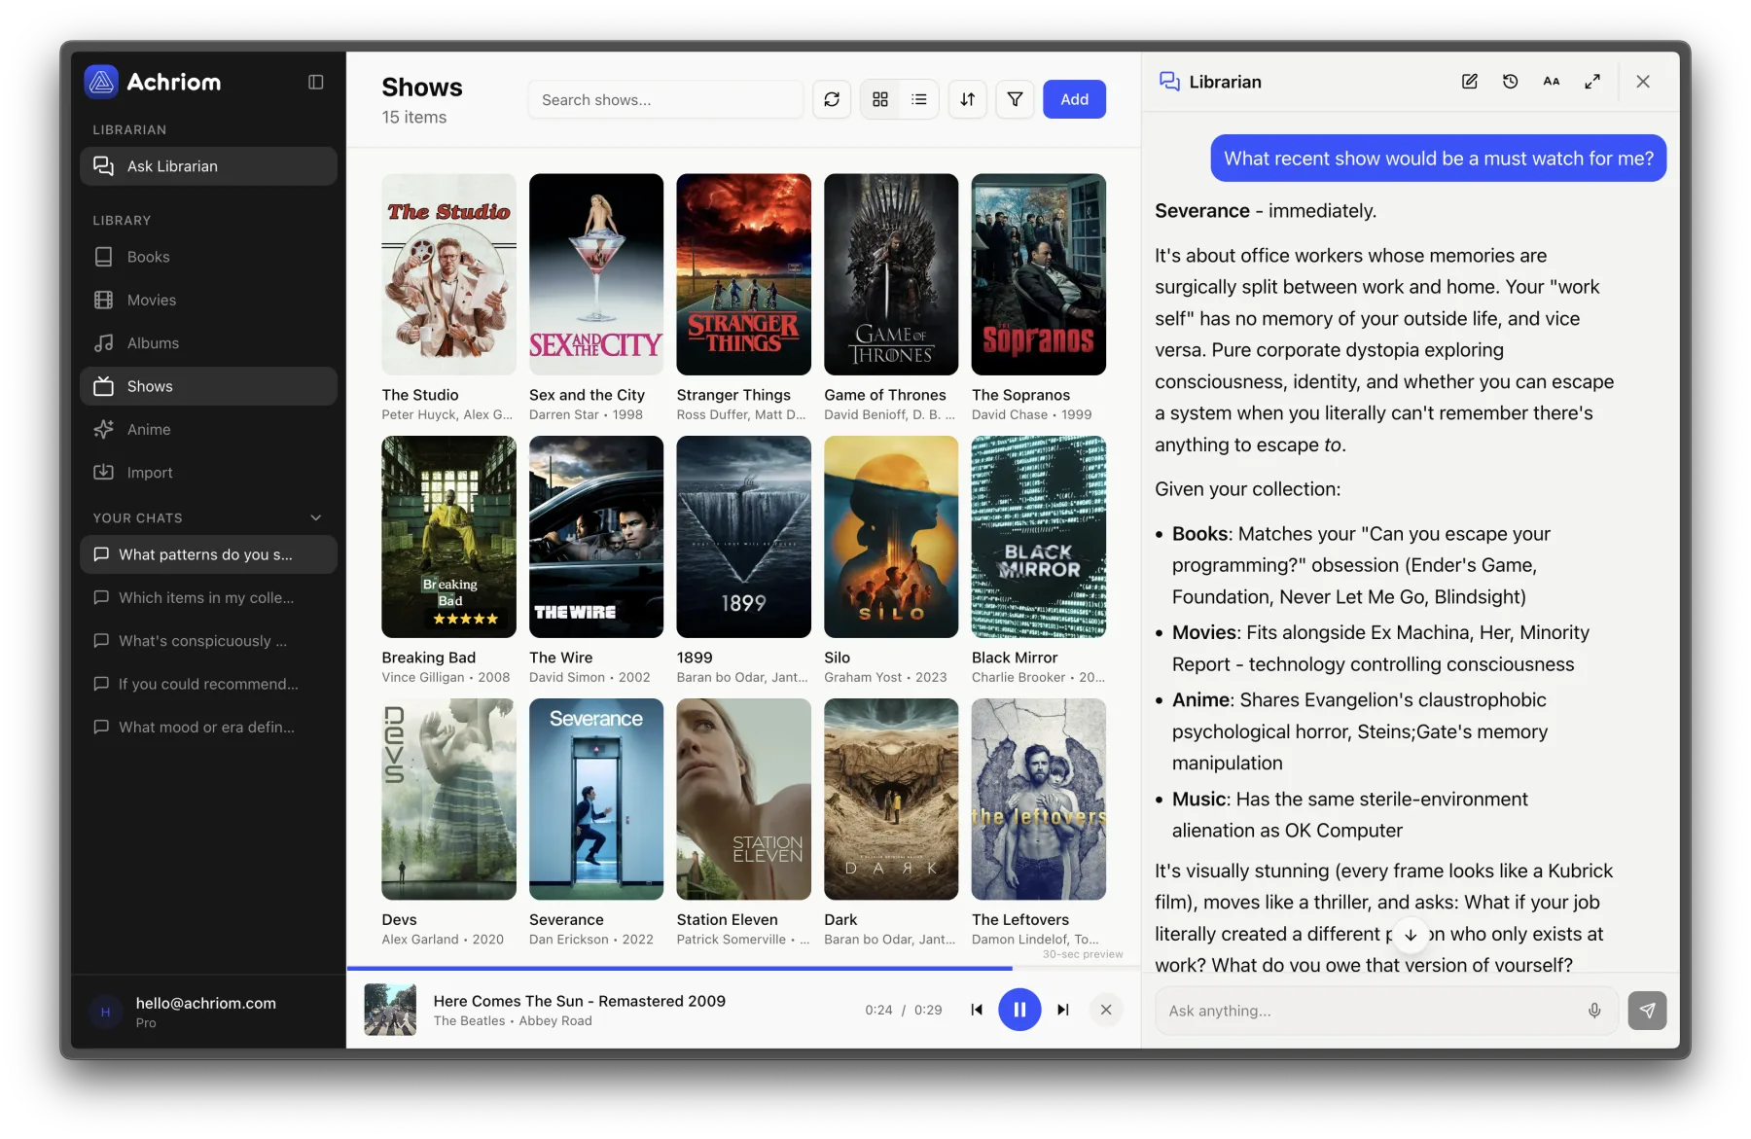Viewport: 1751px width, 1139px height.
Task: Click 'Here Comes The Sun' track title
Action: tap(580, 1001)
